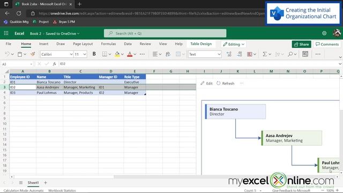Click the merge cells icon
The width and height of the screenshot is (343, 193).
click(178, 54)
